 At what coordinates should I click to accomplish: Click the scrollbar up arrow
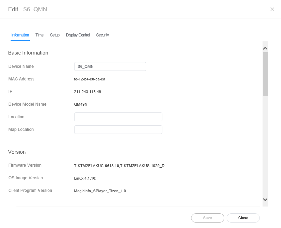point(265,48)
